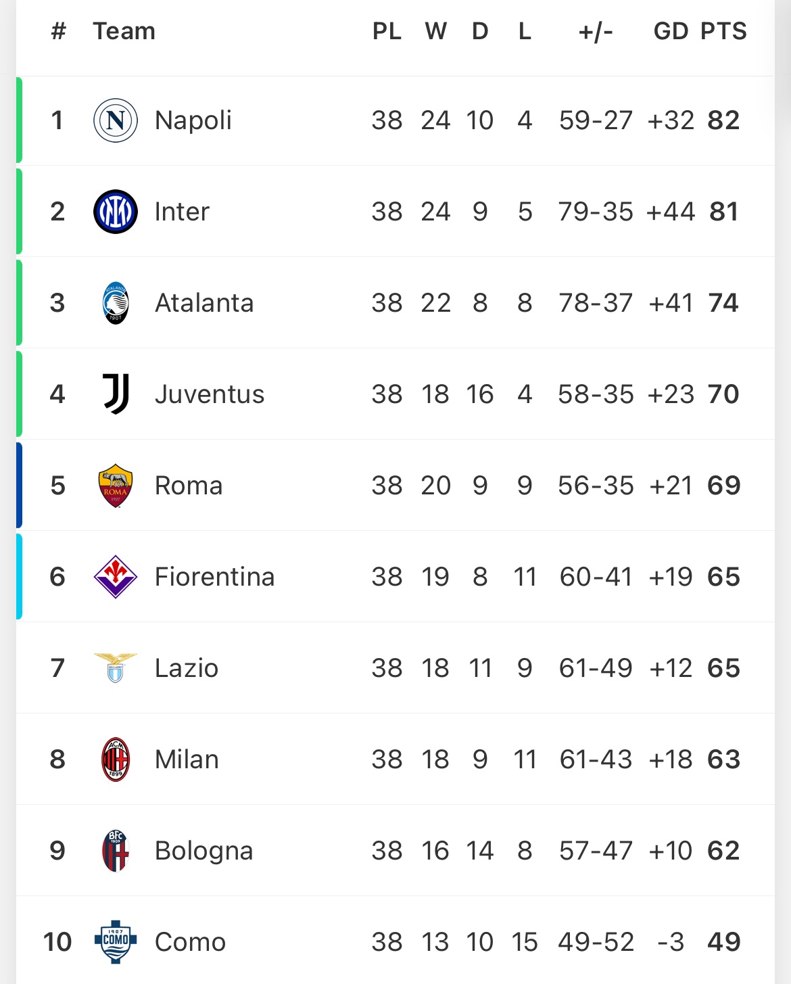The image size is (791, 984).
Task: Click the Team column header
Action: (x=124, y=31)
